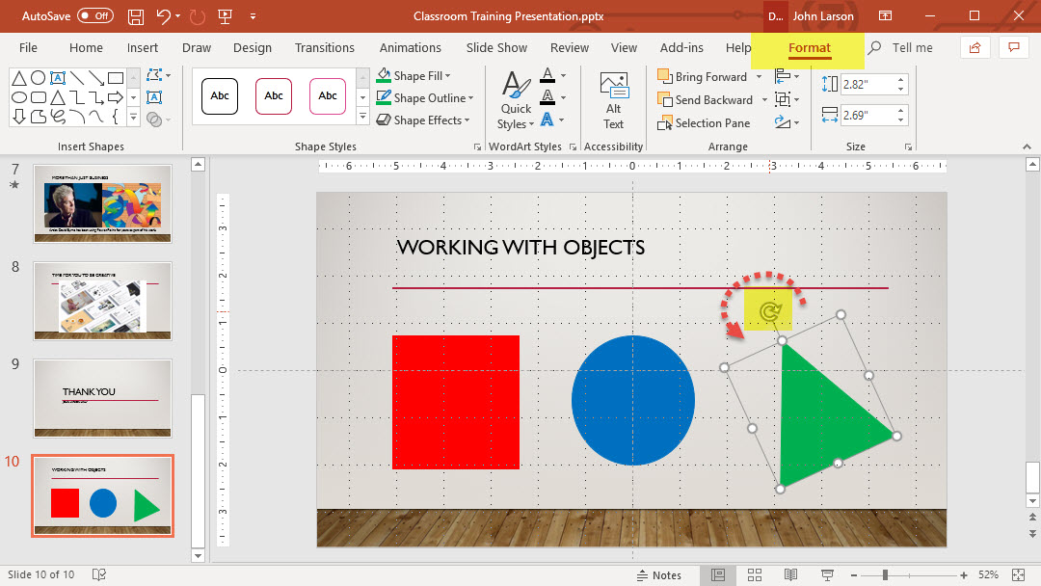The width and height of the screenshot is (1041, 586).
Task: Toggle the Notes pane
Action: (x=659, y=575)
